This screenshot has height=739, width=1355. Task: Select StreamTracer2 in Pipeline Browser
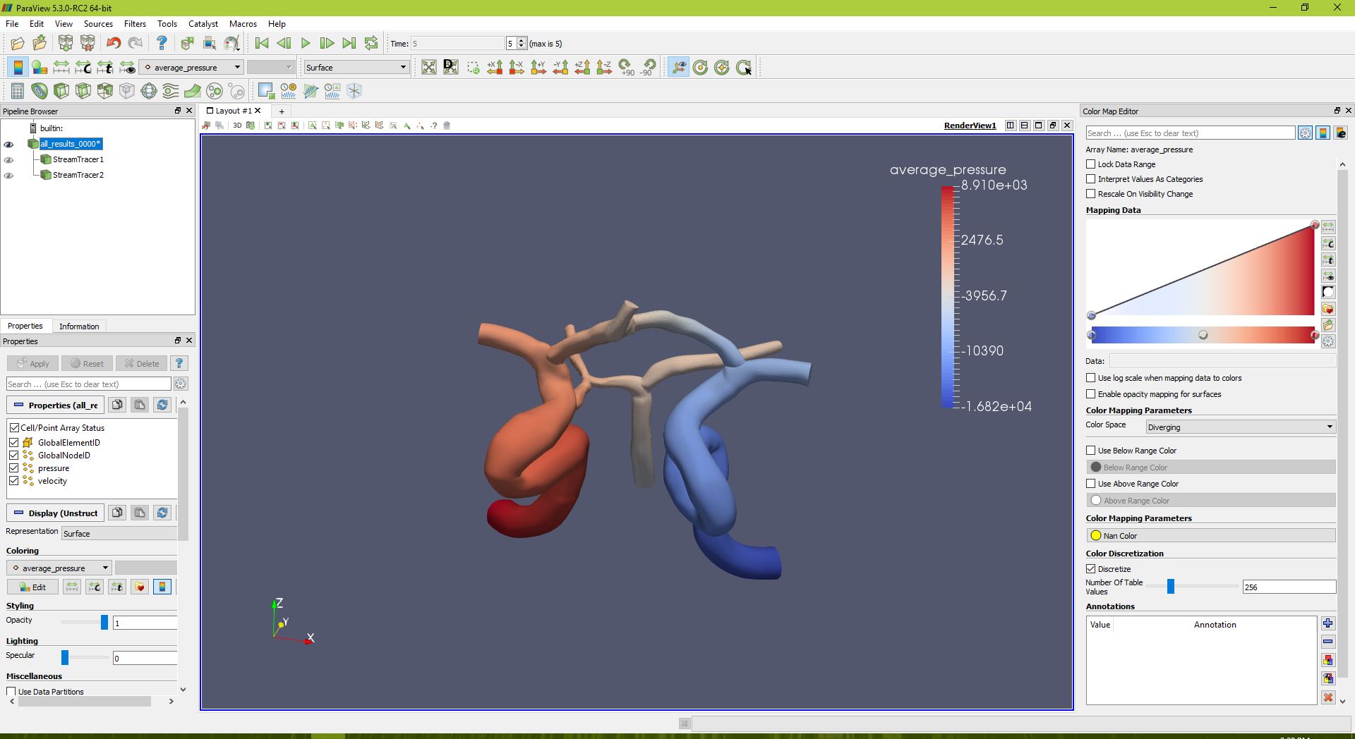click(78, 175)
